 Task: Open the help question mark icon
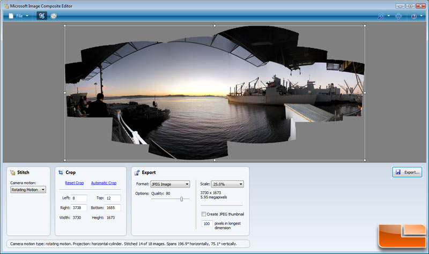pyautogui.click(x=413, y=16)
